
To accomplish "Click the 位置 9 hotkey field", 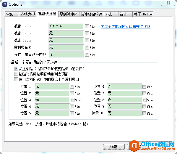I will (x=124, y=107).
